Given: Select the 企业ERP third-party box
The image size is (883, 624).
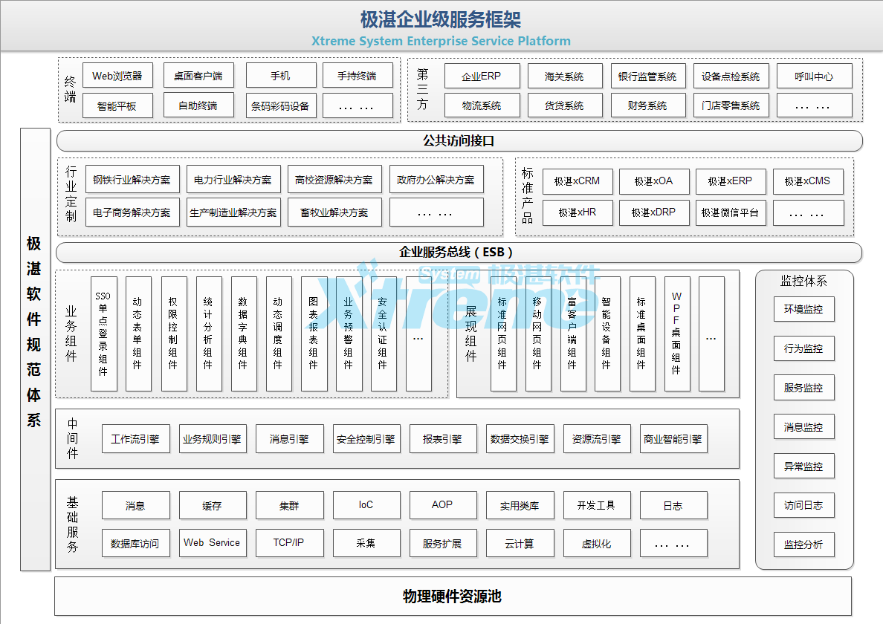Looking at the screenshot, I should (481, 76).
